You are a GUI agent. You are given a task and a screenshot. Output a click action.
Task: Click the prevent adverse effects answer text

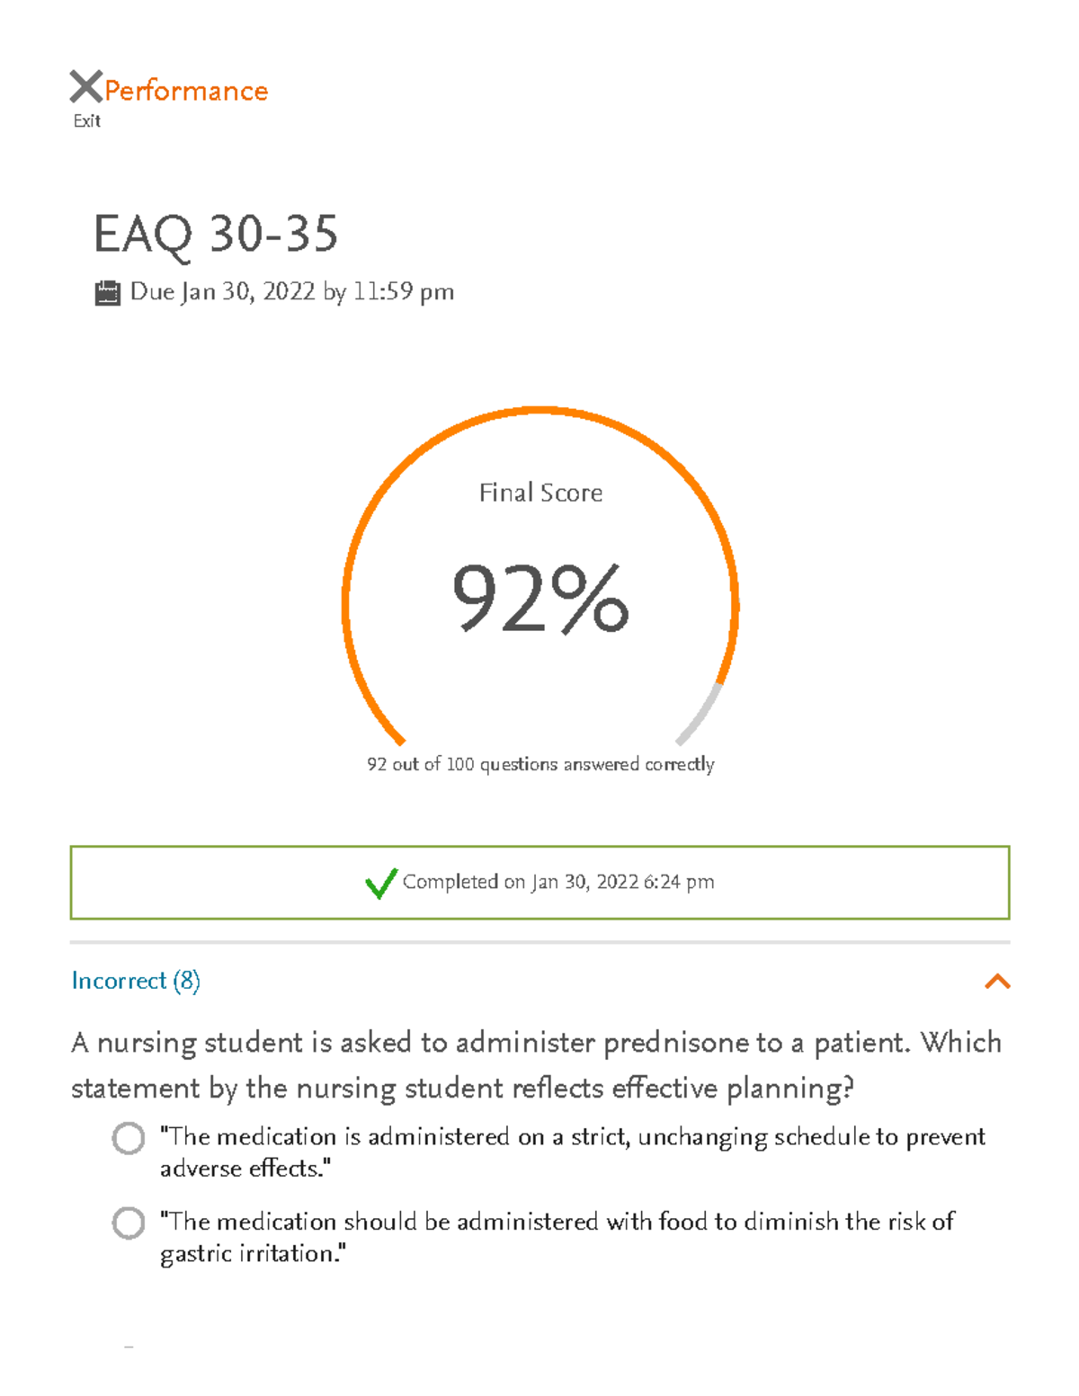[572, 1152]
